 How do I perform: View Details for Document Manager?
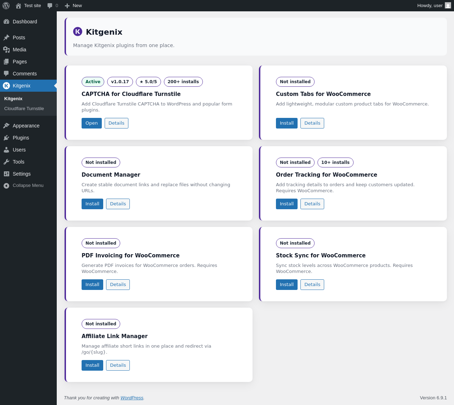point(118,204)
